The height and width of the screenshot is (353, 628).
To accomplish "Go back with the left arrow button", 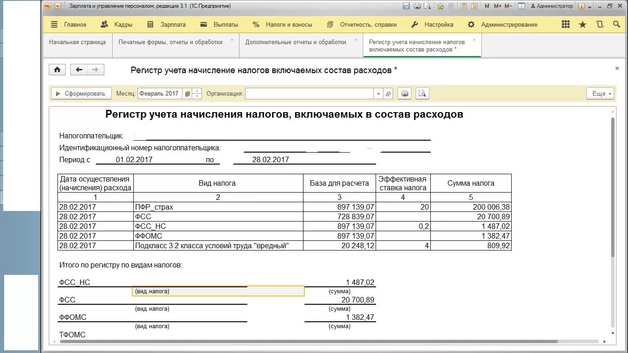I will click(x=79, y=70).
